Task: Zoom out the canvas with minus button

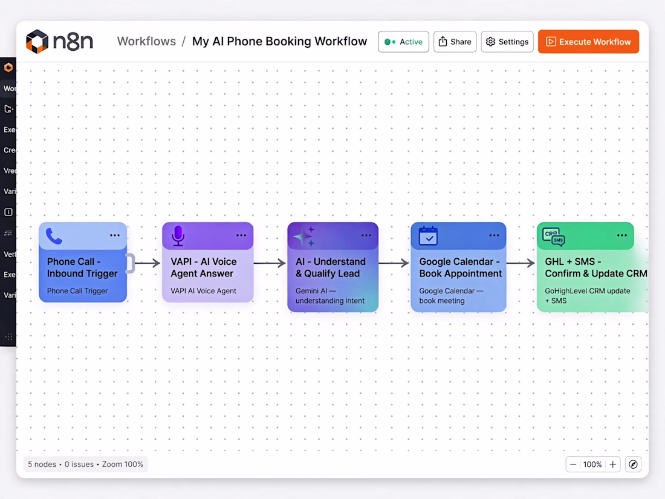Action: click(573, 464)
